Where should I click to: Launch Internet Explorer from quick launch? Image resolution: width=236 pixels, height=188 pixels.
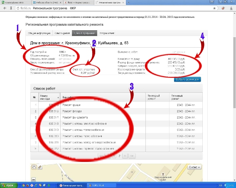click(x=36, y=186)
